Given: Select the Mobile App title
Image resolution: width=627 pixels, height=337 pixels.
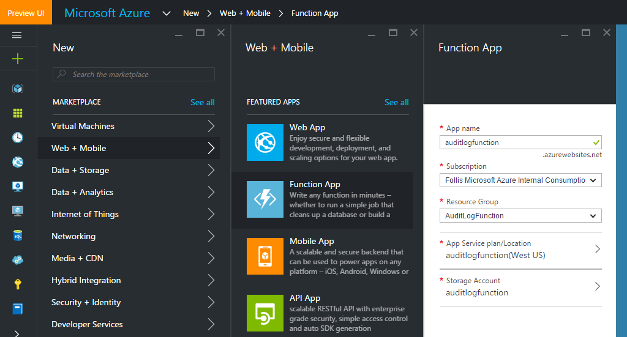Looking at the screenshot, I should pyautogui.click(x=312, y=241).
